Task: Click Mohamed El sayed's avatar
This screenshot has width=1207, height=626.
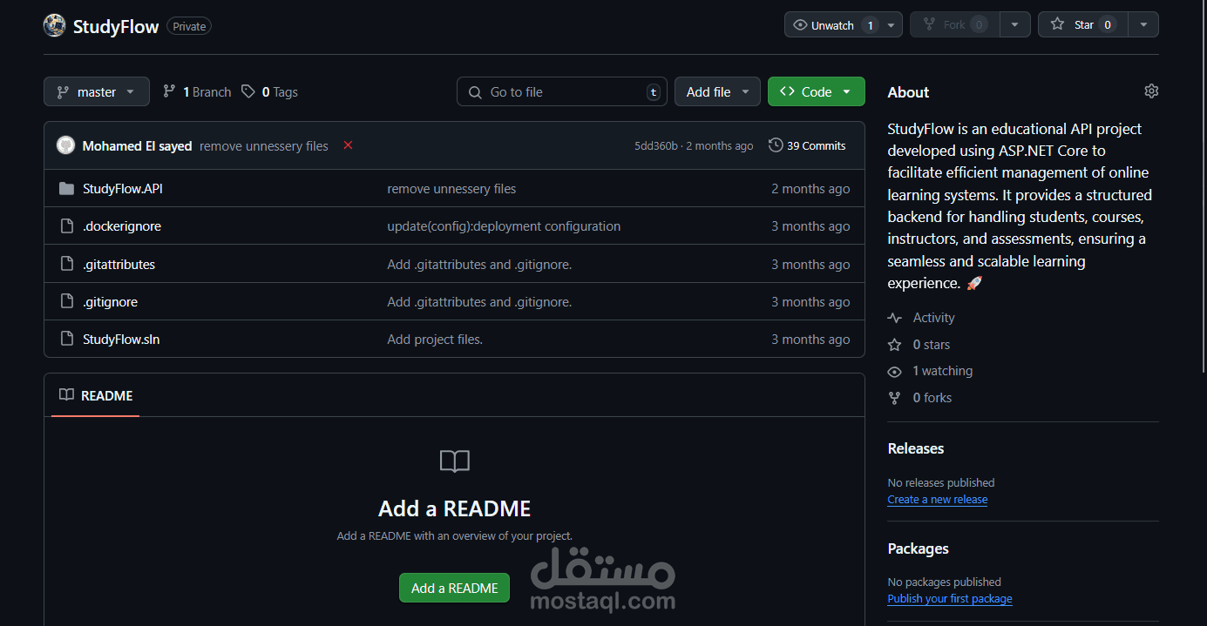Action: (65, 145)
